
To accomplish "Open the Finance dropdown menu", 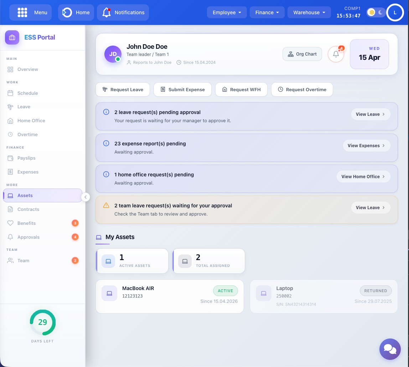I will (x=267, y=12).
